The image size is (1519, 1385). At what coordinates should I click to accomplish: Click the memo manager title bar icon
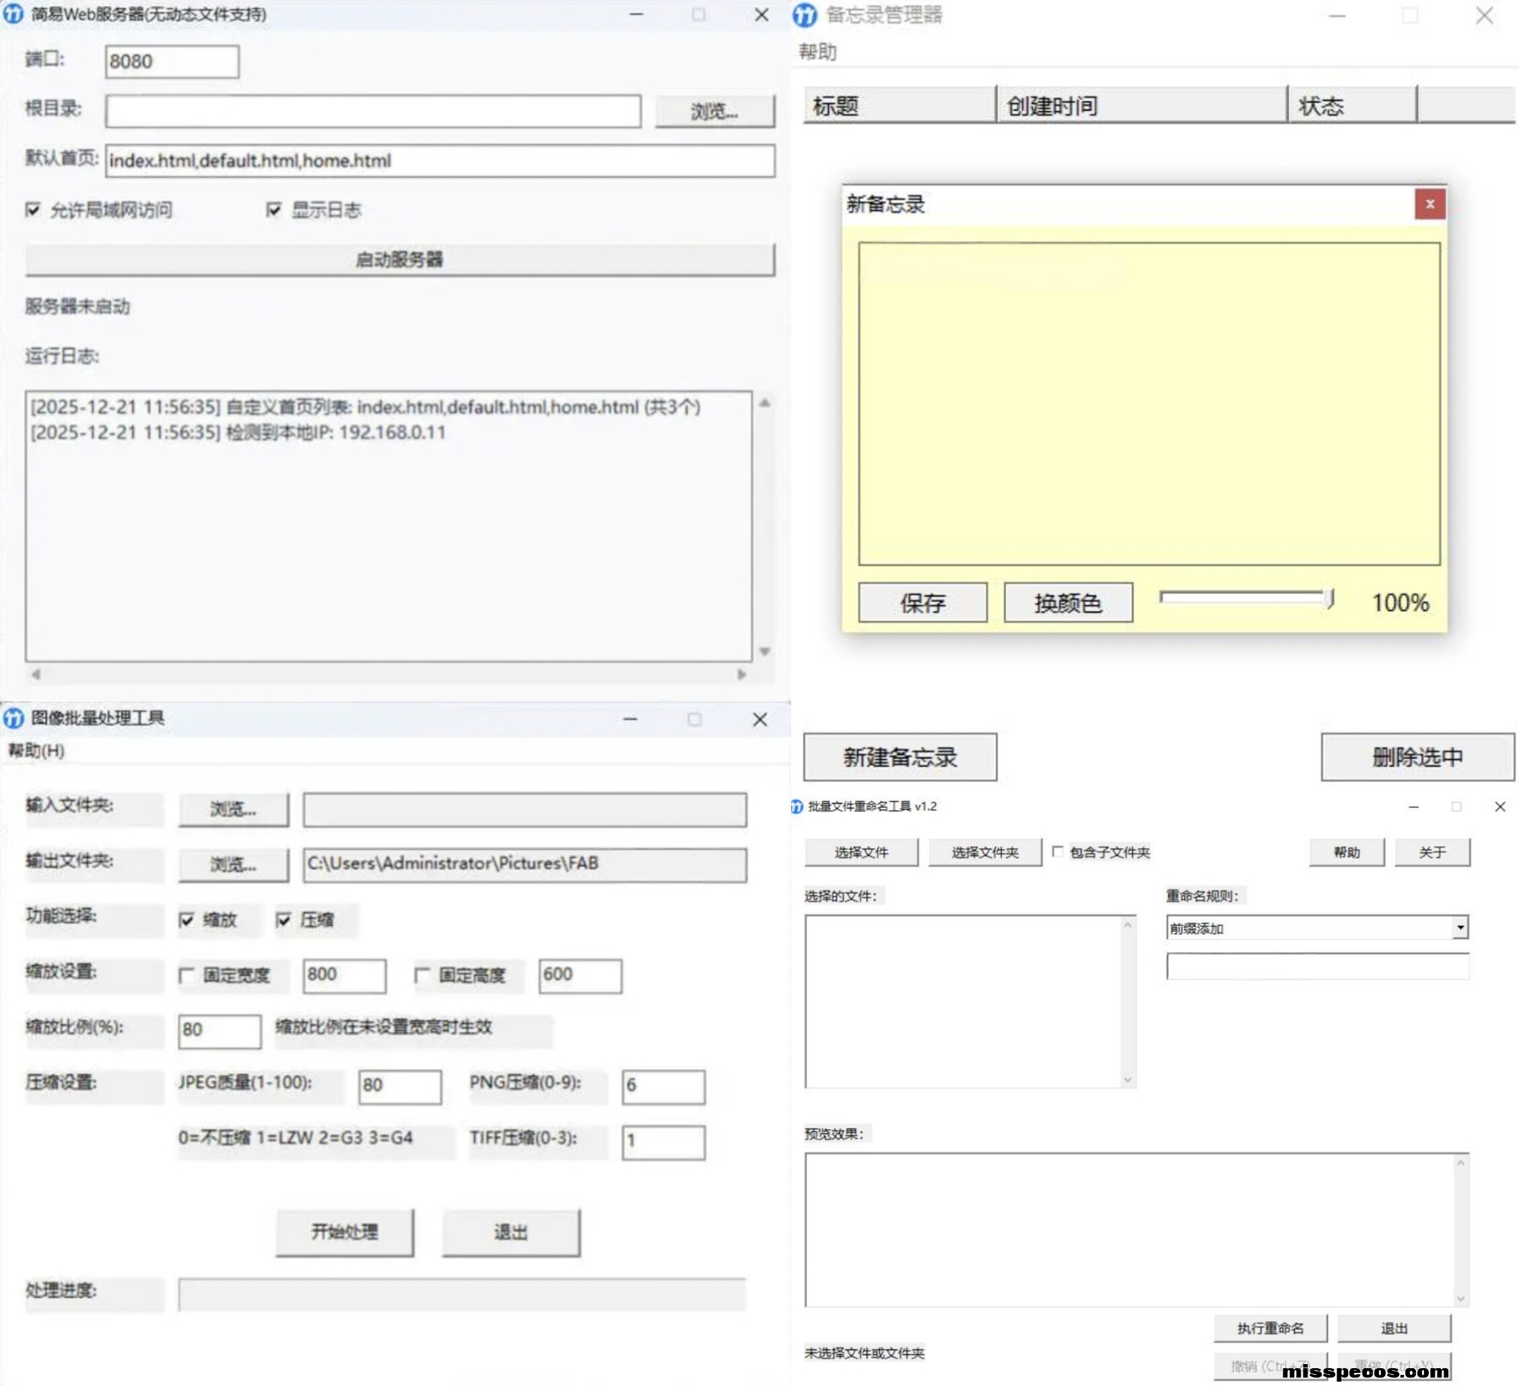(805, 15)
